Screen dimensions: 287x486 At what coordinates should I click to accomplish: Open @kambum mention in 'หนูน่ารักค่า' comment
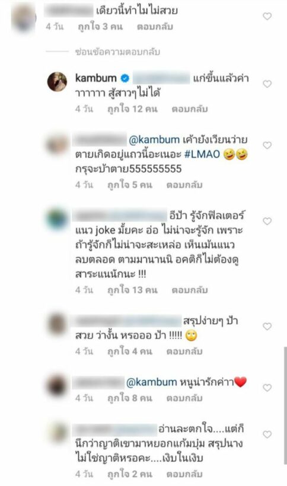(x=152, y=382)
